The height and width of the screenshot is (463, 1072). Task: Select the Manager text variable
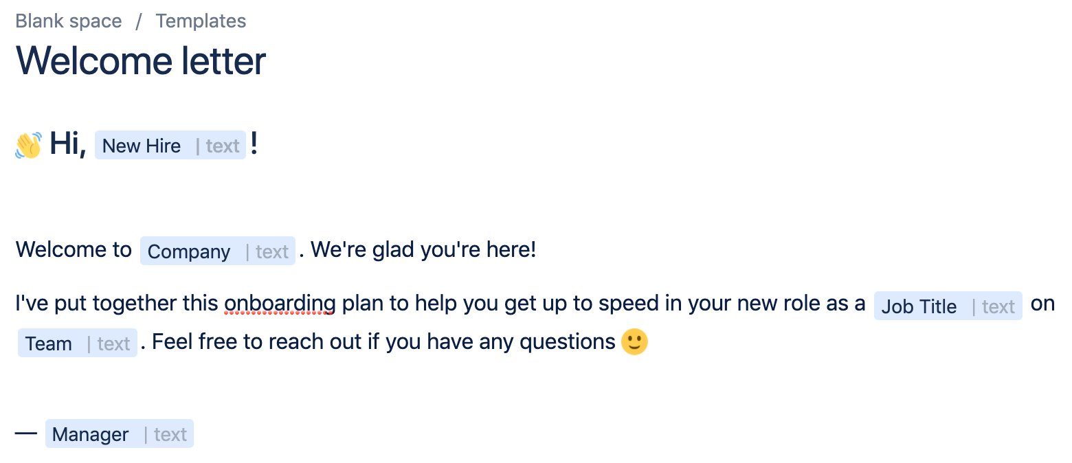pos(120,433)
